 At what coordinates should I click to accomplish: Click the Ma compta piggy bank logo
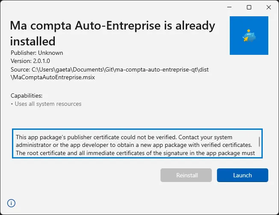coord(249,36)
